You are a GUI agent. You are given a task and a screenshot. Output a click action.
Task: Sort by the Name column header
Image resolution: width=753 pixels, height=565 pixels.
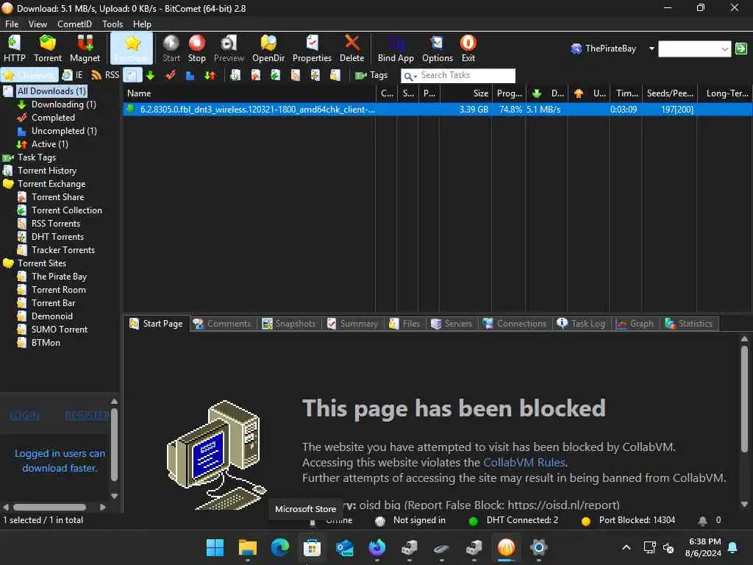[x=249, y=93]
